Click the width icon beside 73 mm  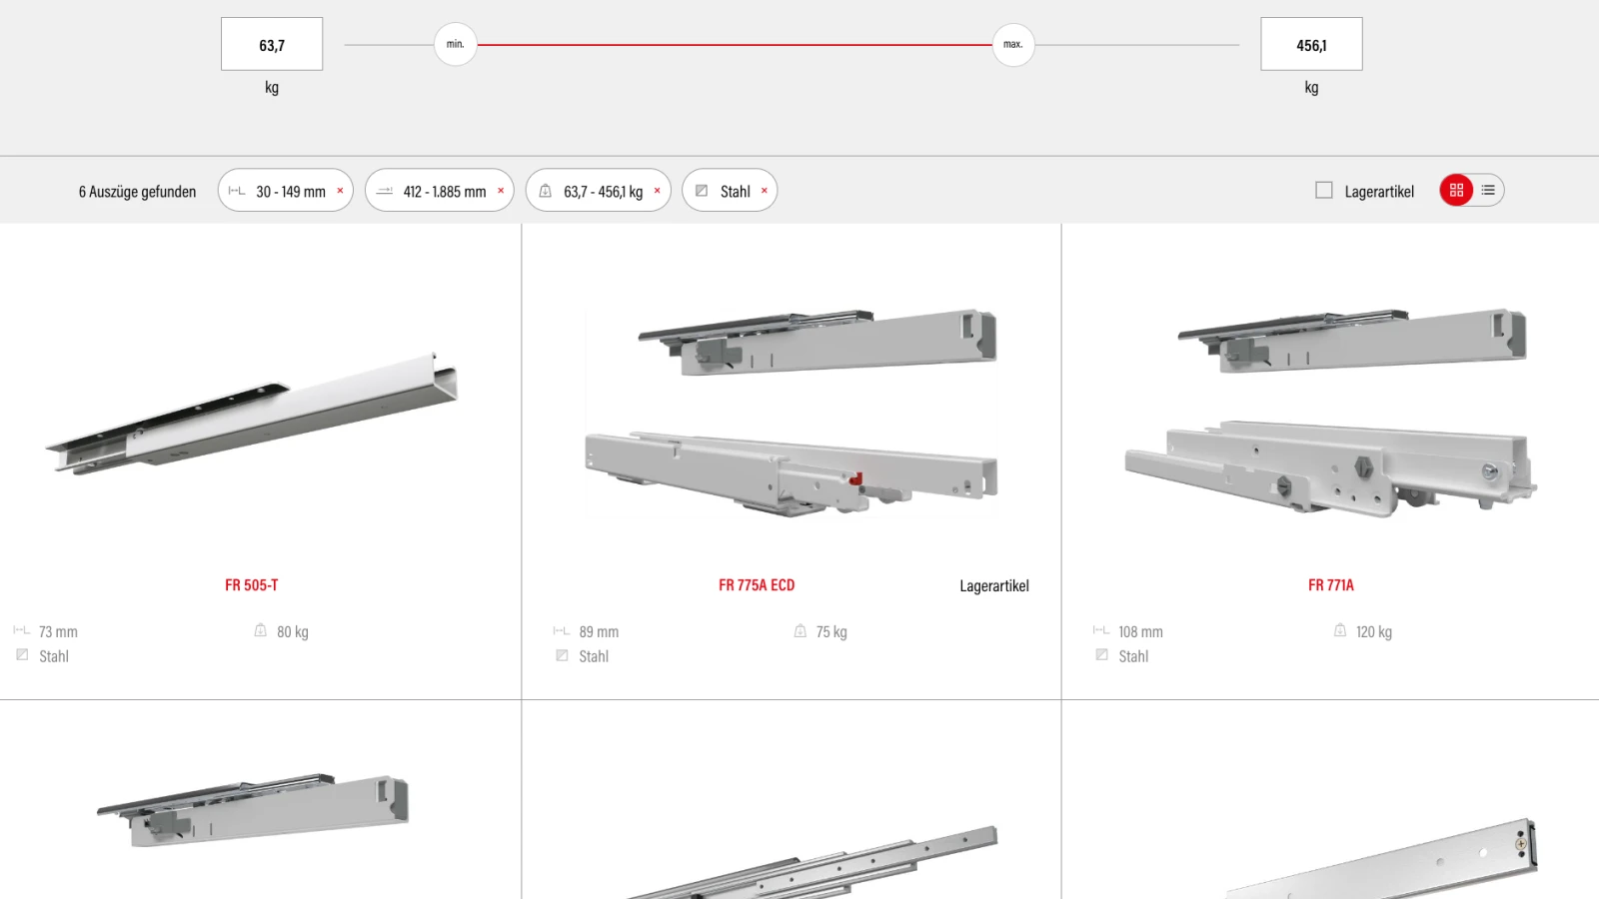pyautogui.click(x=19, y=630)
